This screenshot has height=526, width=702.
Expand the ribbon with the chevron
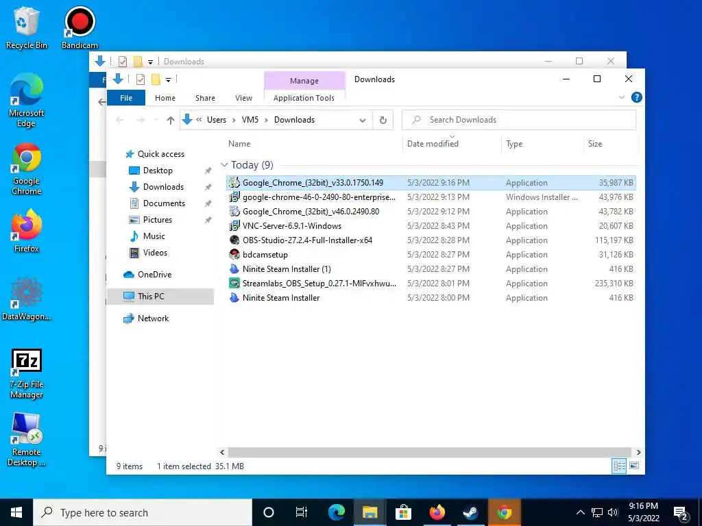click(x=621, y=97)
